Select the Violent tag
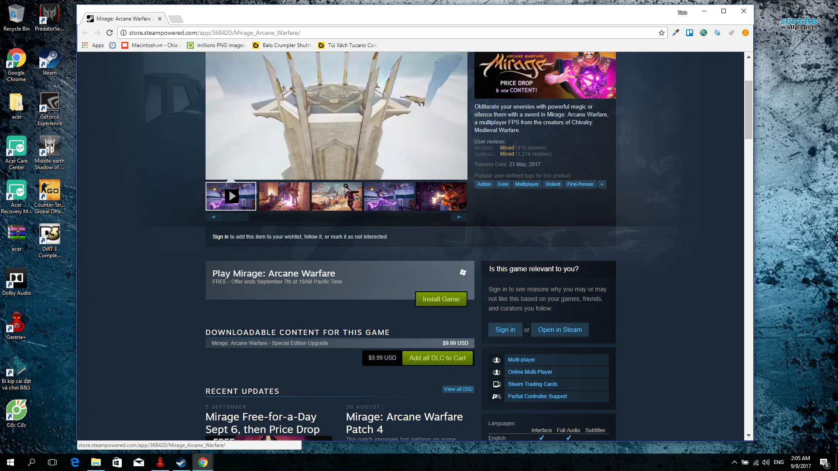838x471 pixels. 553,184
